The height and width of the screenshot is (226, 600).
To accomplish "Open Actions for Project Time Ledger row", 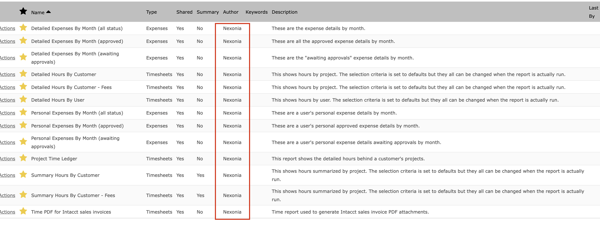I will point(8,159).
